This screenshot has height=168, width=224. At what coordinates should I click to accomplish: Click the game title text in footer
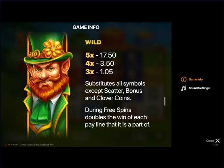pos(37,145)
